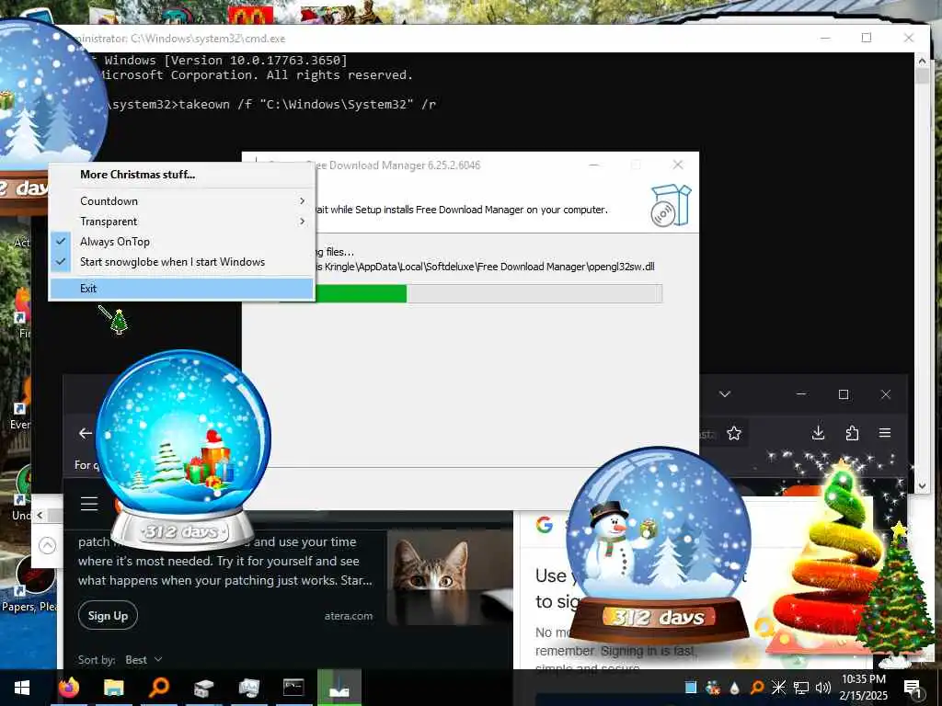Click the opengl32sw.dll file path text
The width and height of the screenshot is (942, 706).
(x=485, y=267)
